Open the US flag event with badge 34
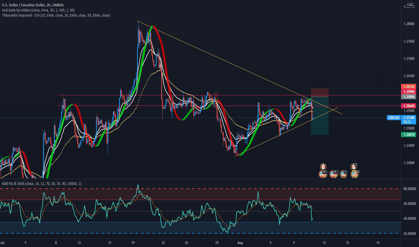The width and height of the screenshot is (419, 247). [334, 174]
